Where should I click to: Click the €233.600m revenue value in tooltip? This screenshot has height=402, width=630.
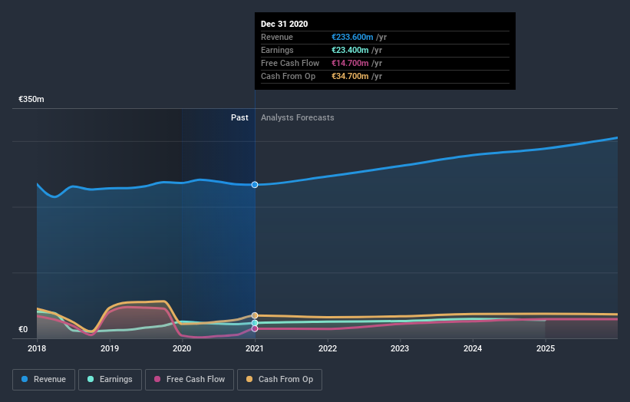pyautogui.click(x=352, y=37)
